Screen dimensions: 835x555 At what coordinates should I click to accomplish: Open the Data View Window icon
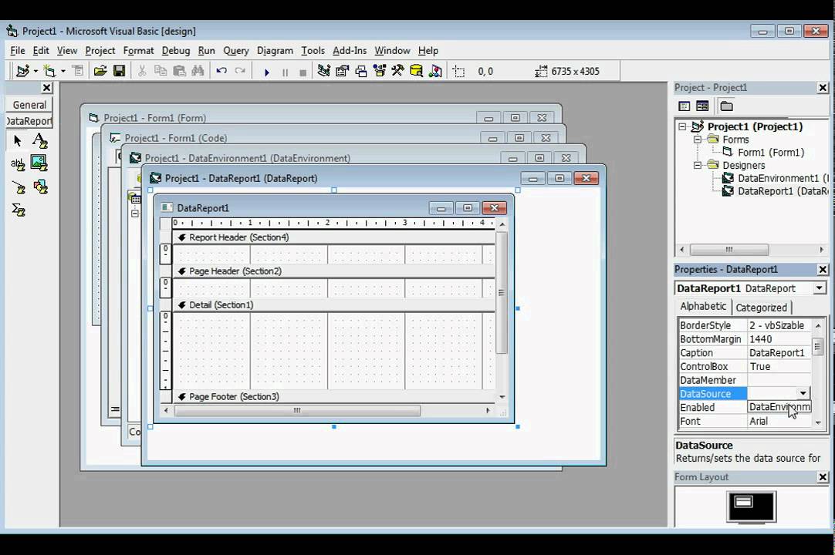[417, 71]
